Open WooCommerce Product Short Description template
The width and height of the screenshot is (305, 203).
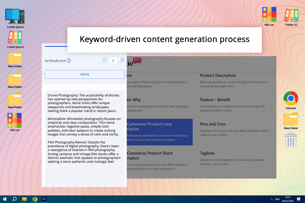pos(158,160)
